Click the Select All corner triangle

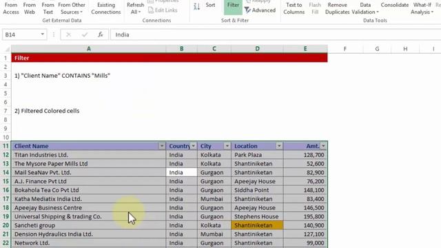[7, 49]
